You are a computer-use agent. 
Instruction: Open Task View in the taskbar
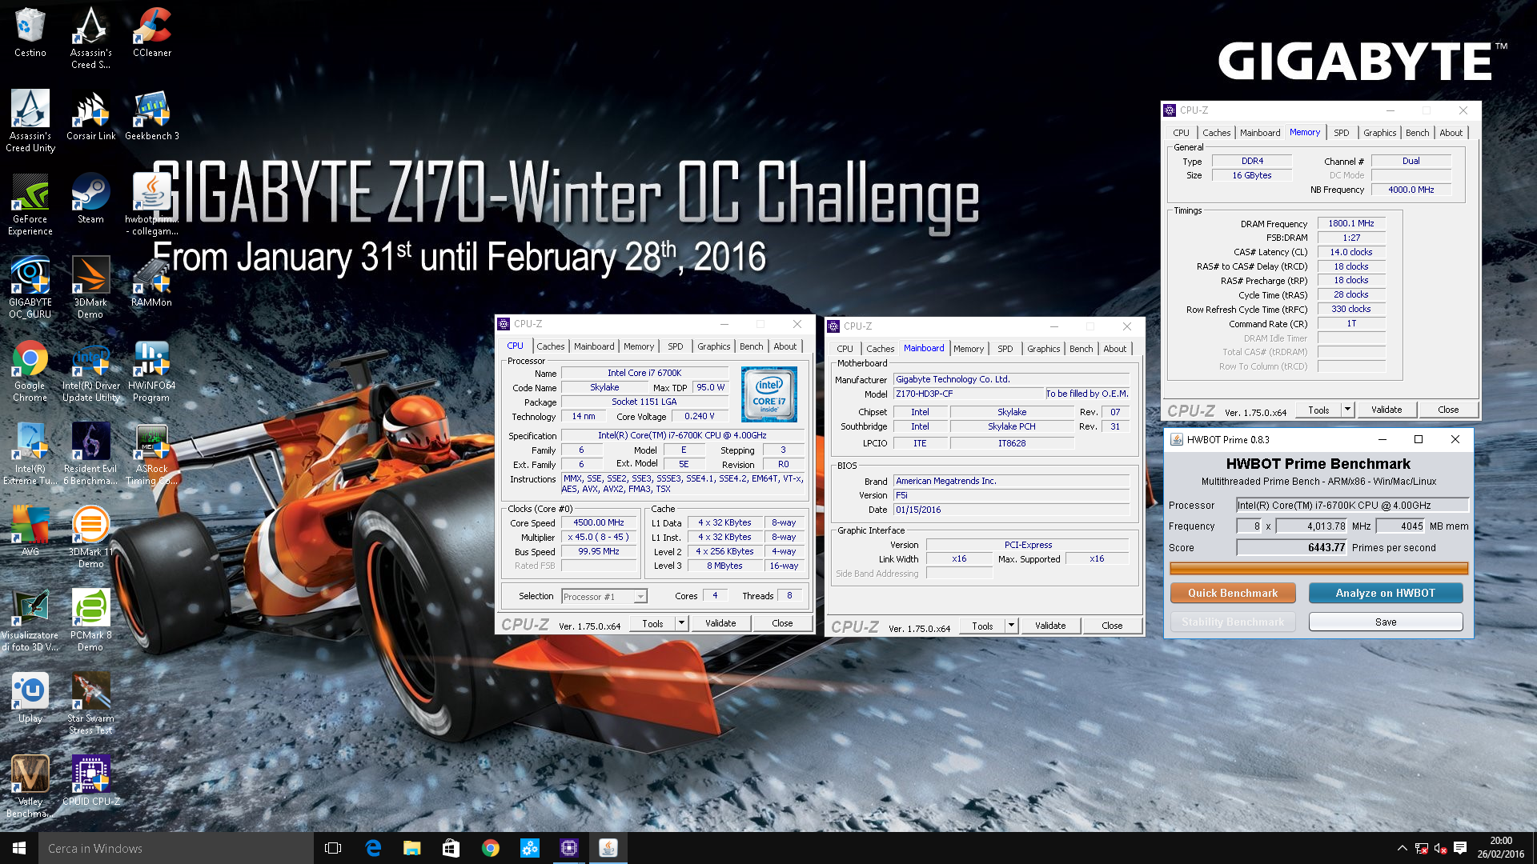click(x=333, y=848)
